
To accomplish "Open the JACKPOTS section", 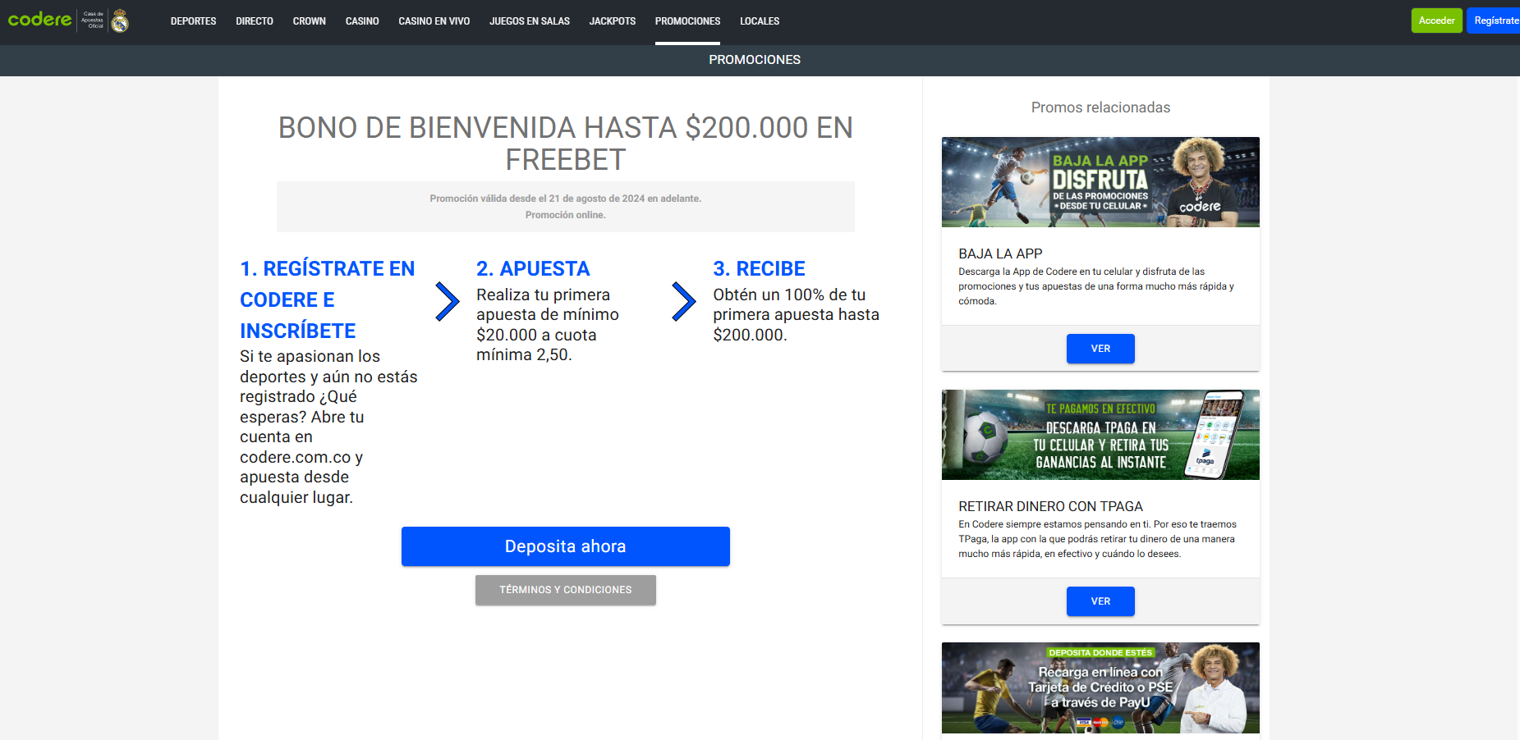I will click(x=613, y=21).
